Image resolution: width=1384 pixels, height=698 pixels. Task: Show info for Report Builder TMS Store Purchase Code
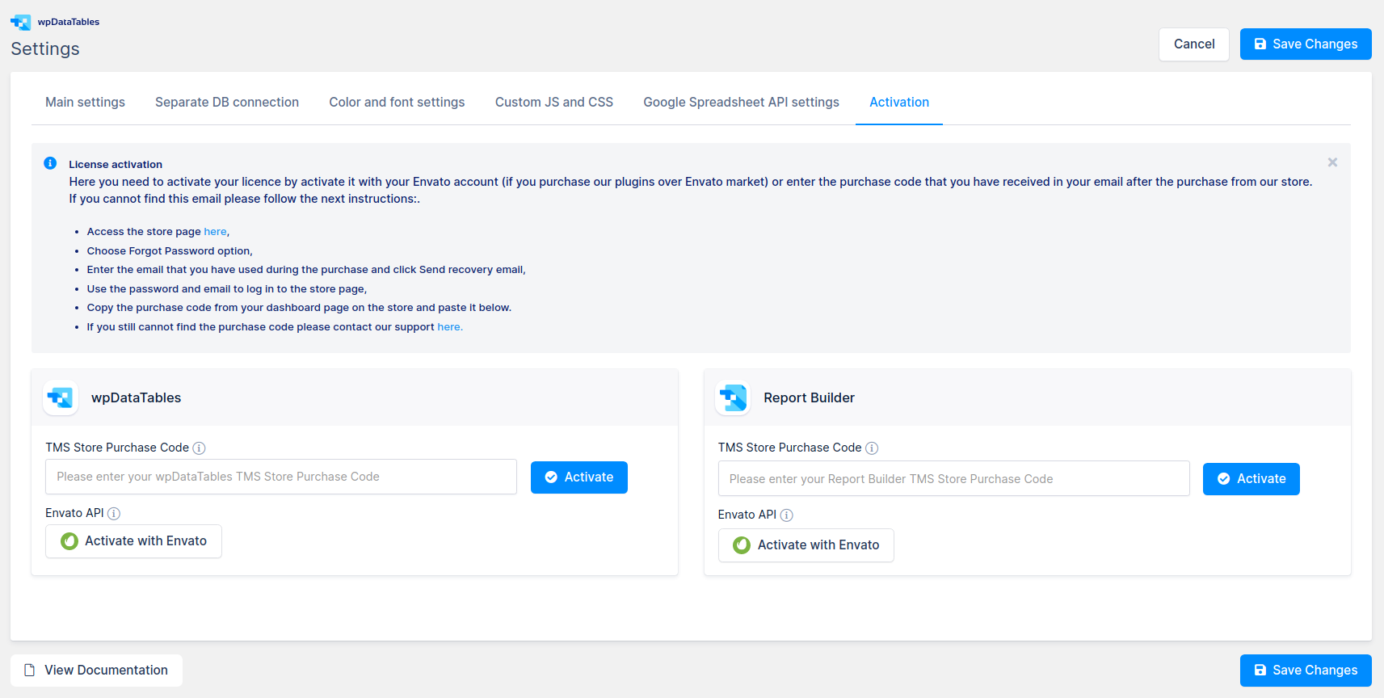(x=872, y=448)
